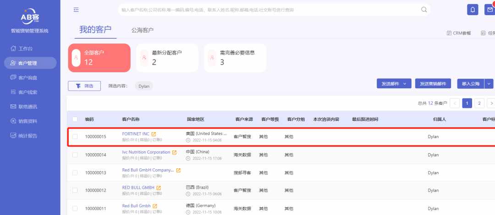Image resolution: width=495 pixels, height=215 pixels.
Task: Click the Dylan filter tag
Action: click(x=144, y=86)
